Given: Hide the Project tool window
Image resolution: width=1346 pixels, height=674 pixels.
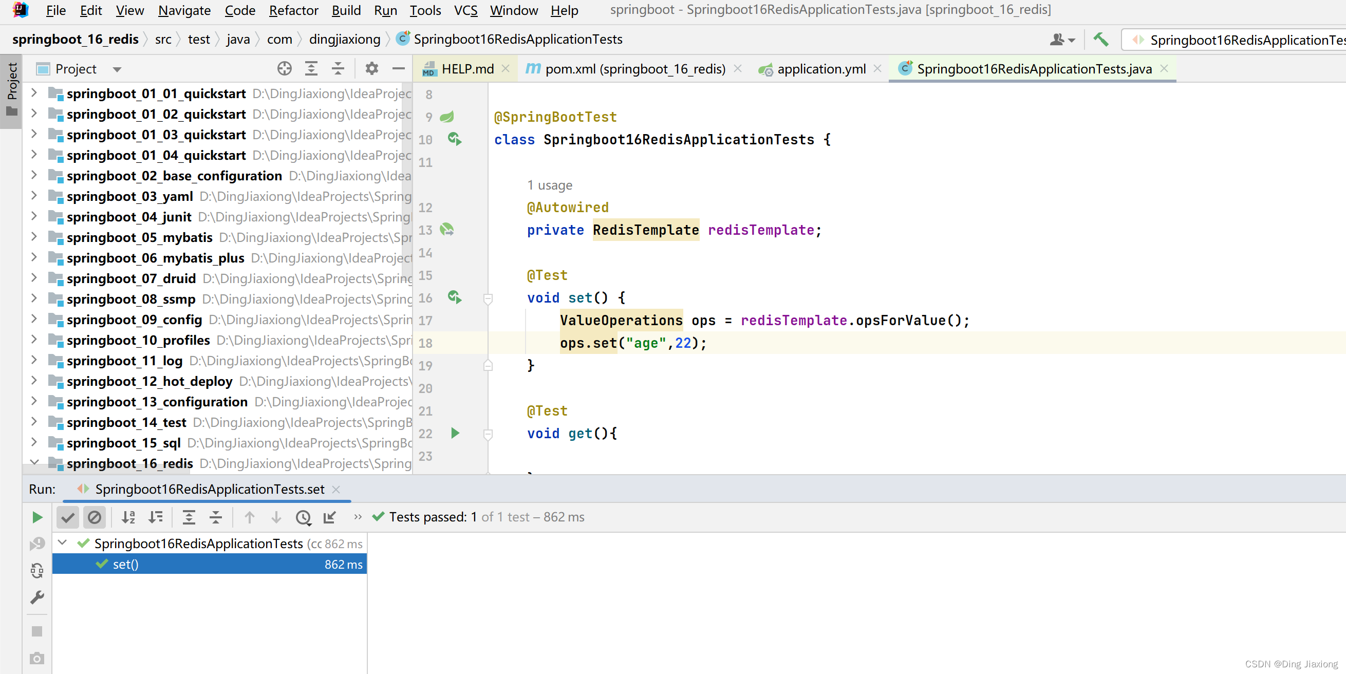Looking at the screenshot, I should (x=399, y=68).
